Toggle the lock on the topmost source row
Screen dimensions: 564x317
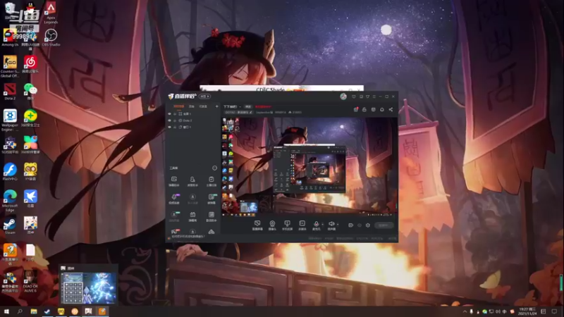pyautogui.click(x=175, y=113)
